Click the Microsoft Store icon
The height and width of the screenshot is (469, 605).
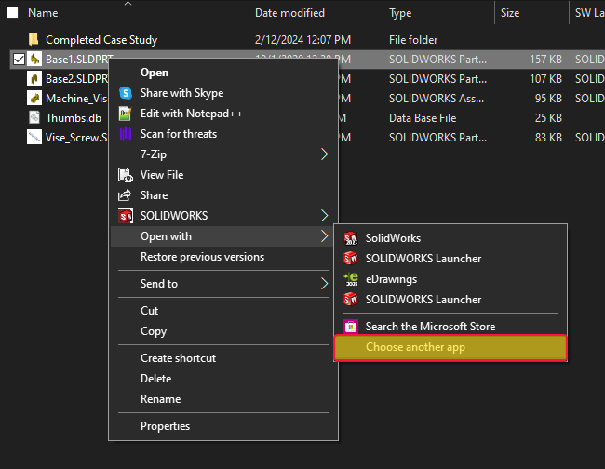click(351, 327)
